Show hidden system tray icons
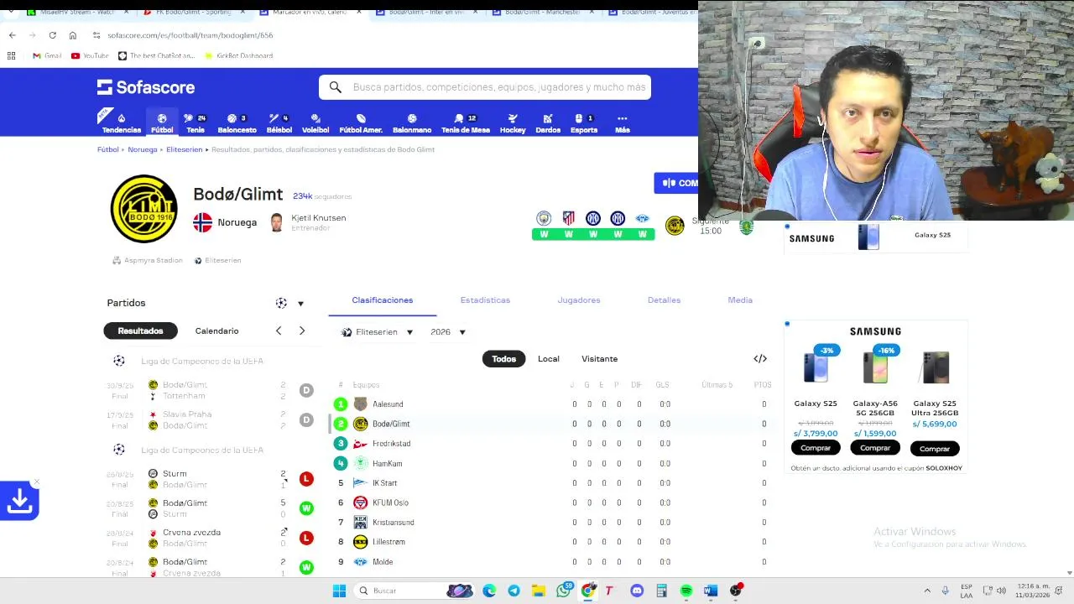This screenshot has width=1074, height=604. pos(927,591)
